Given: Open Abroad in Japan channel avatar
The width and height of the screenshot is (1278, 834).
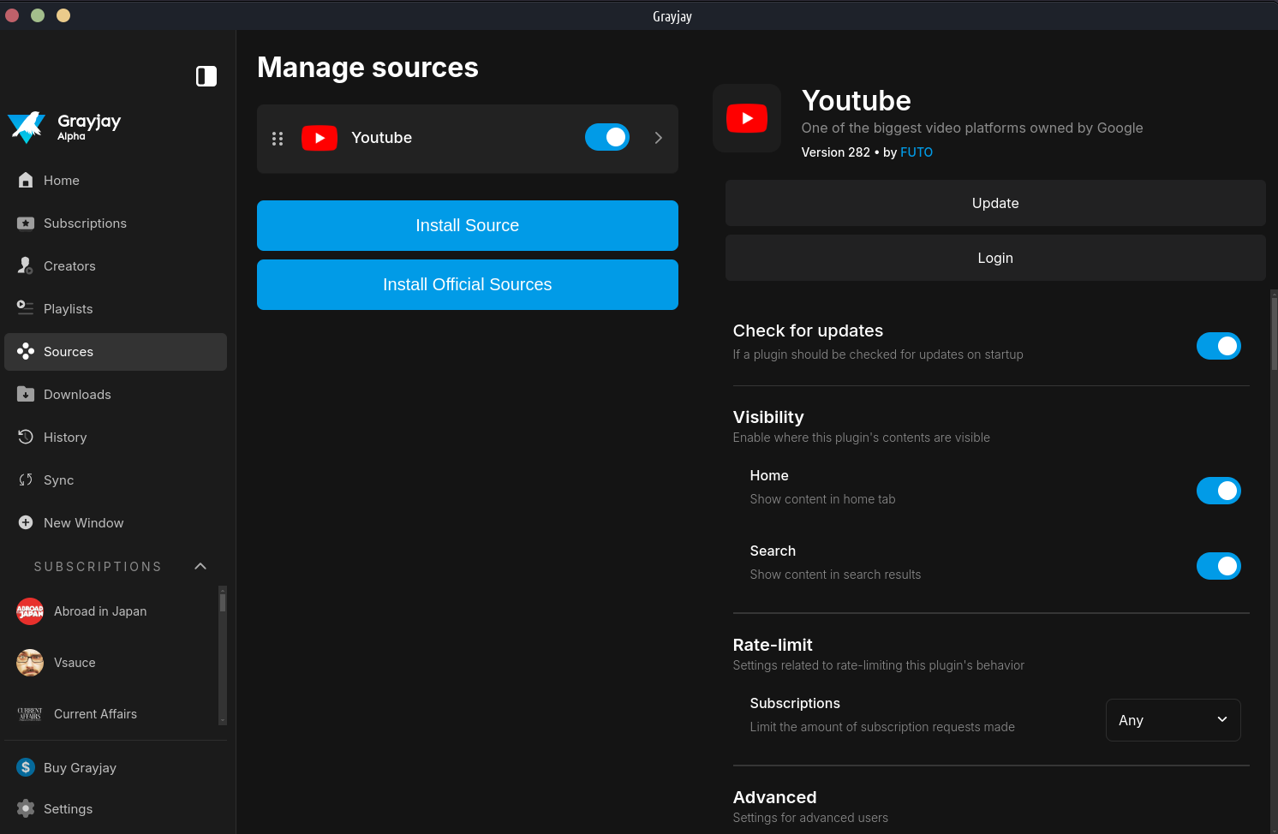Looking at the screenshot, I should (x=30, y=611).
